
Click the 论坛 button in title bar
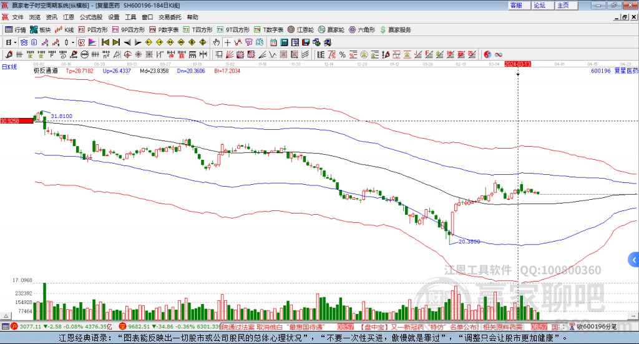pos(543,5)
